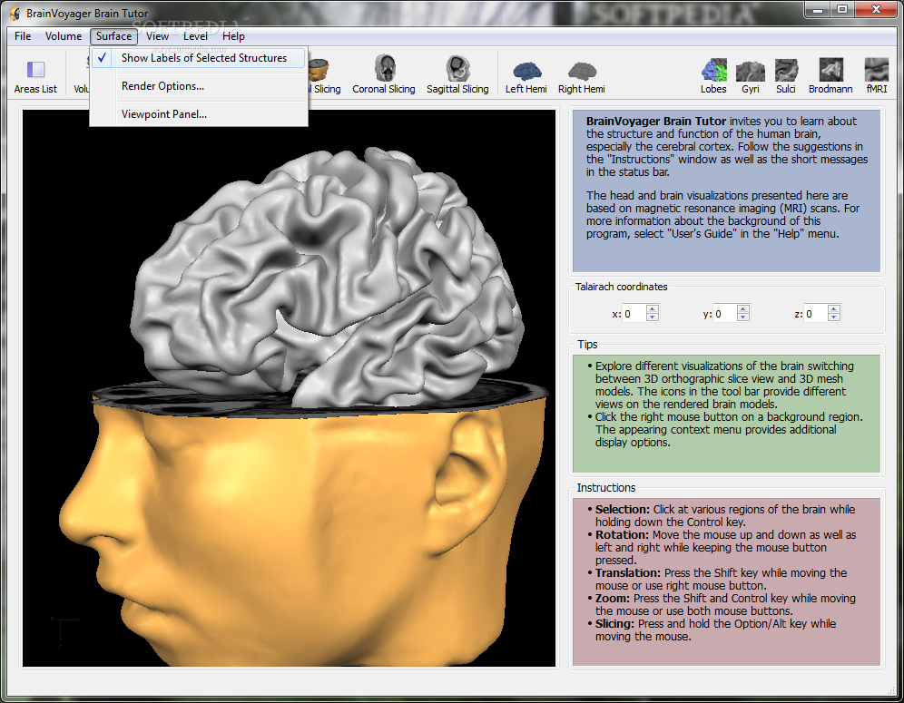Image resolution: width=904 pixels, height=703 pixels.
Task: Click the Talairach z value field
Action: [x=816, y=314]
